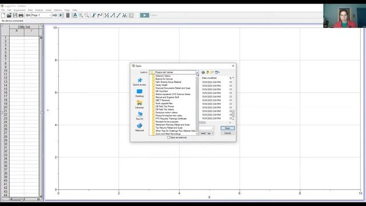
Task: Open the Edit menu
Action: (x=9, y=10)
